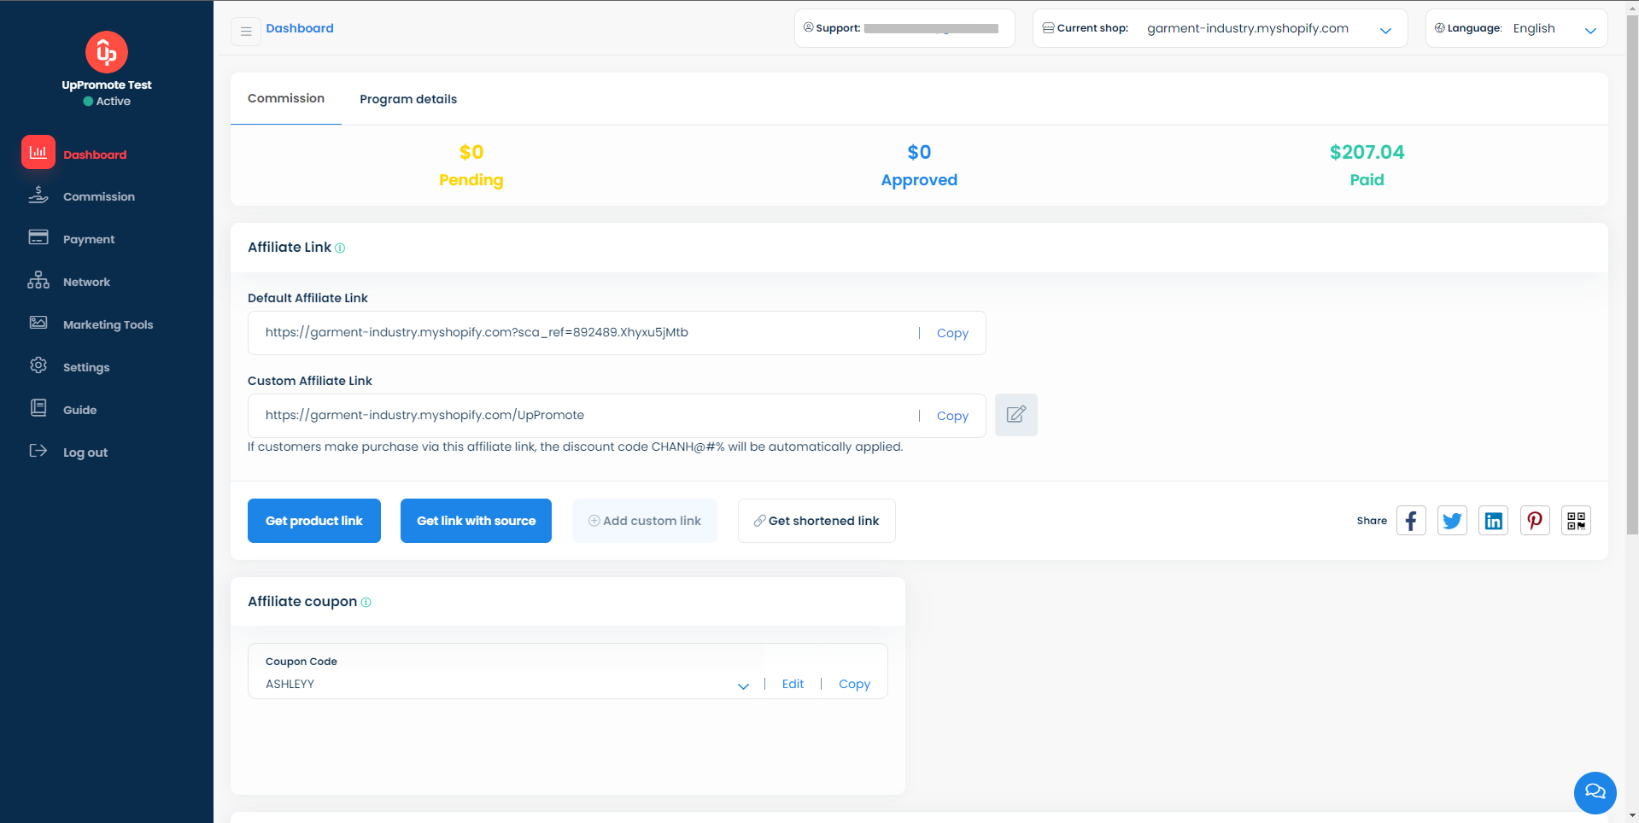Open the Language selector dropdown
This screenshot has width=1639, height=823.
click(1589, 30)
